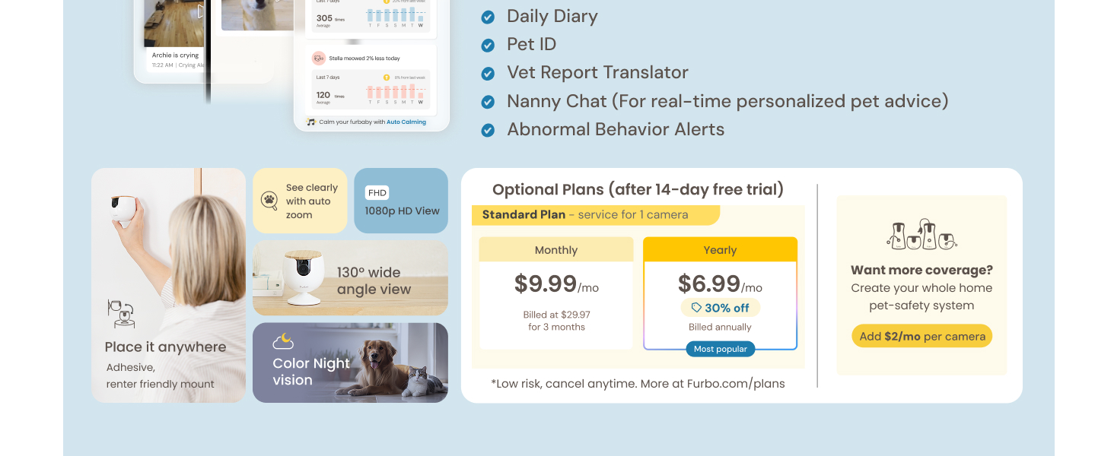Screen dimensions: 1114x456
Task: Click the camera mount placement icon
Action: [121, 313]
